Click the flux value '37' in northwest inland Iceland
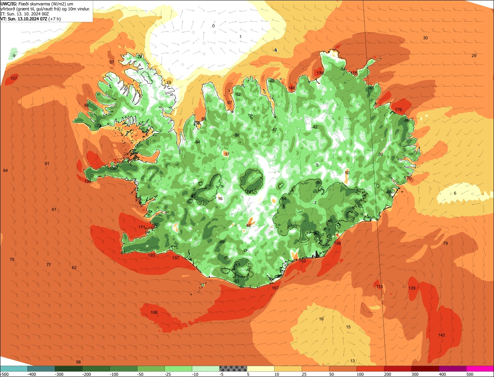Viewport: 494px width, 377px height. [x=227, y=155]
